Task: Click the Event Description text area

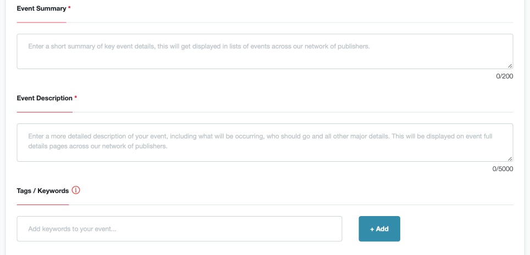Action: pos(265,143)
